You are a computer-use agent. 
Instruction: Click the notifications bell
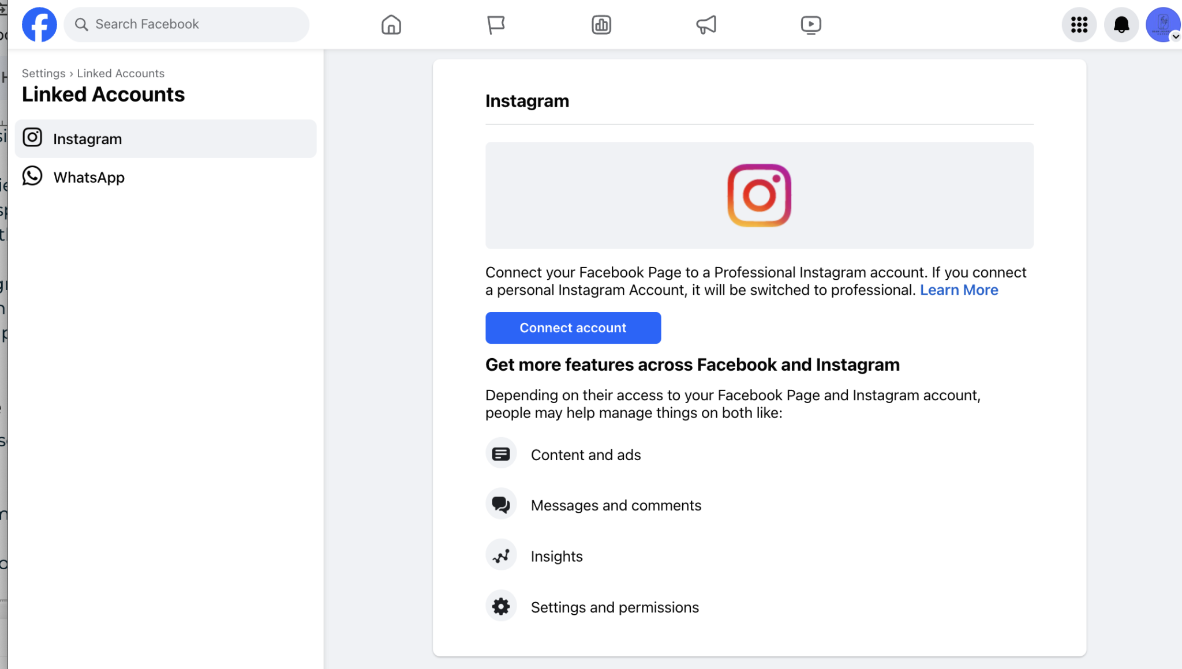[x=1120, y=24]
